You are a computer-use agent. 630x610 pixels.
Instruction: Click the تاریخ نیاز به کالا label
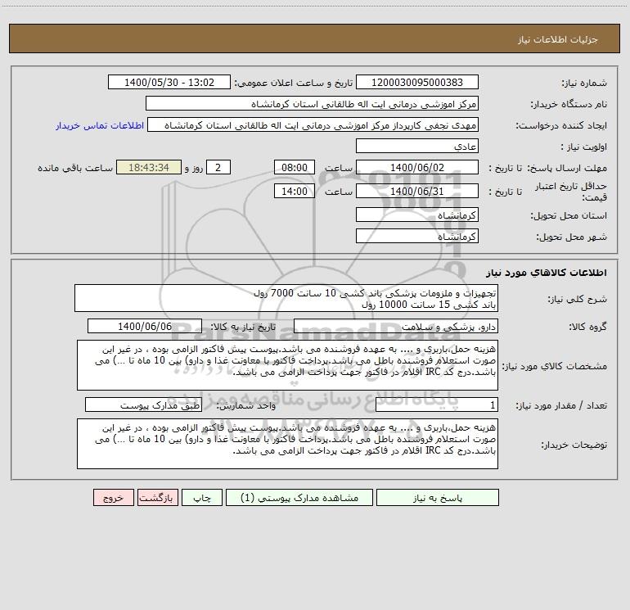(x=243, y=327)
